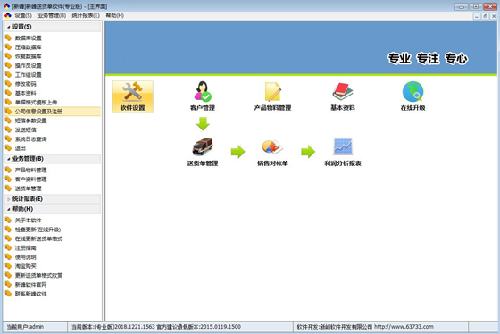The image size is (500, 334).
Task: Collapse the 业务管理(B) sidebar section
Action: click(x=53, y=159)
